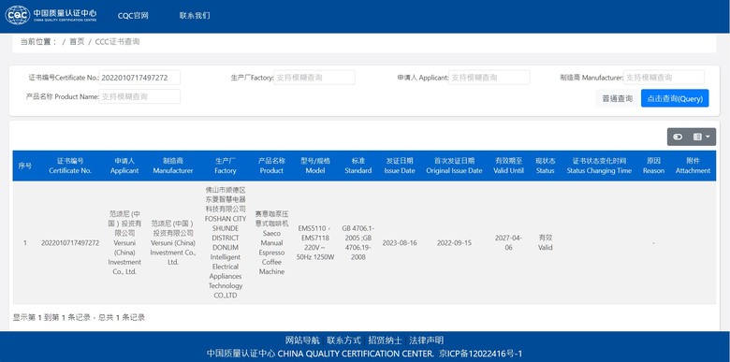
Task: Click the 型号/规格 Model column header
Action: [x=315, y=166]
